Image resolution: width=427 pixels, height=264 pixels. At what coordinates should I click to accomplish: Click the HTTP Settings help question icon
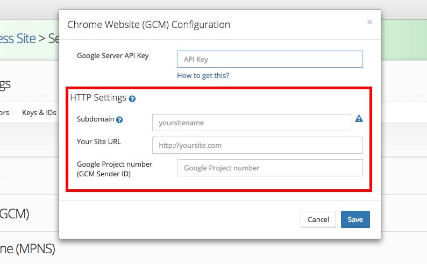point(132,98)
